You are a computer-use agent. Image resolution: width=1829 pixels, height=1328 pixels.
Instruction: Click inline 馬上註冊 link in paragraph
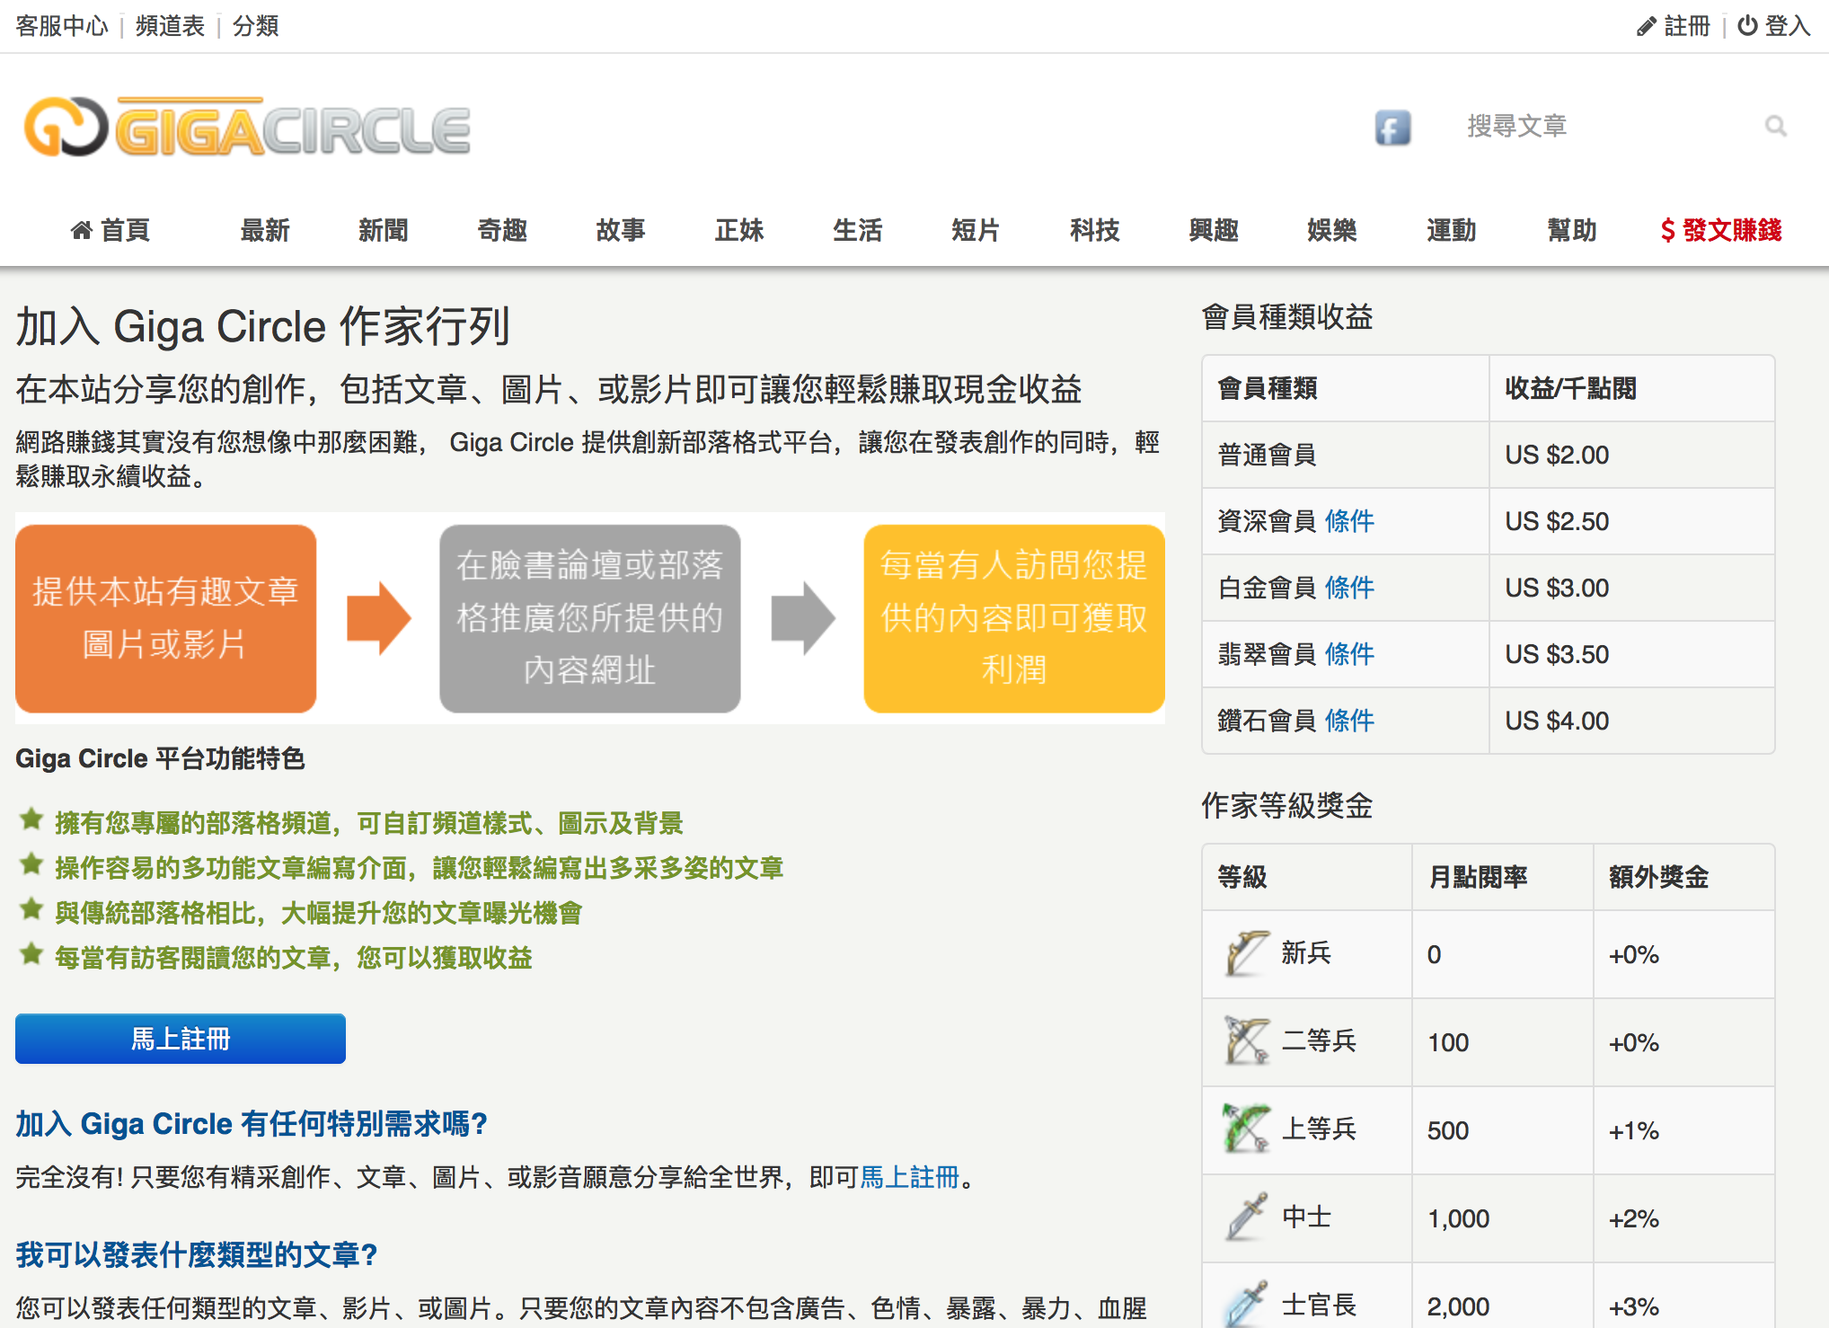[x=910, y=1177]
